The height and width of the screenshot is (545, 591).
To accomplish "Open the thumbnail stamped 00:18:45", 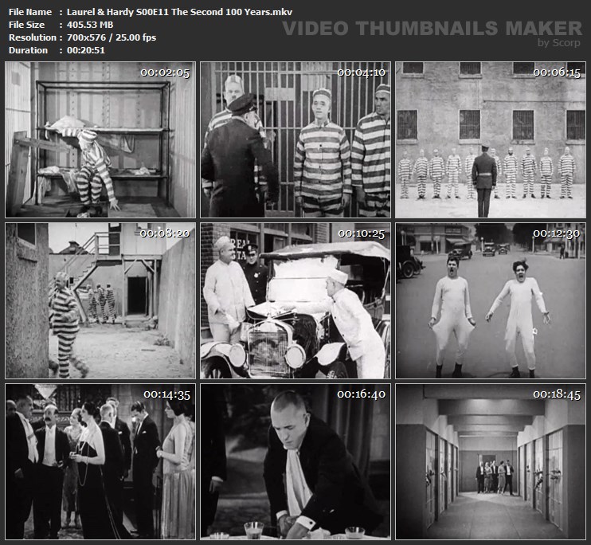I will tap(491, 461).
